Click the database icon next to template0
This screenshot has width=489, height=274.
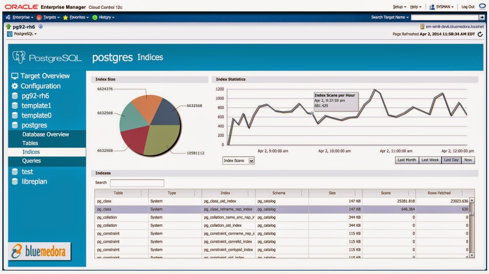tap(15, 115)
